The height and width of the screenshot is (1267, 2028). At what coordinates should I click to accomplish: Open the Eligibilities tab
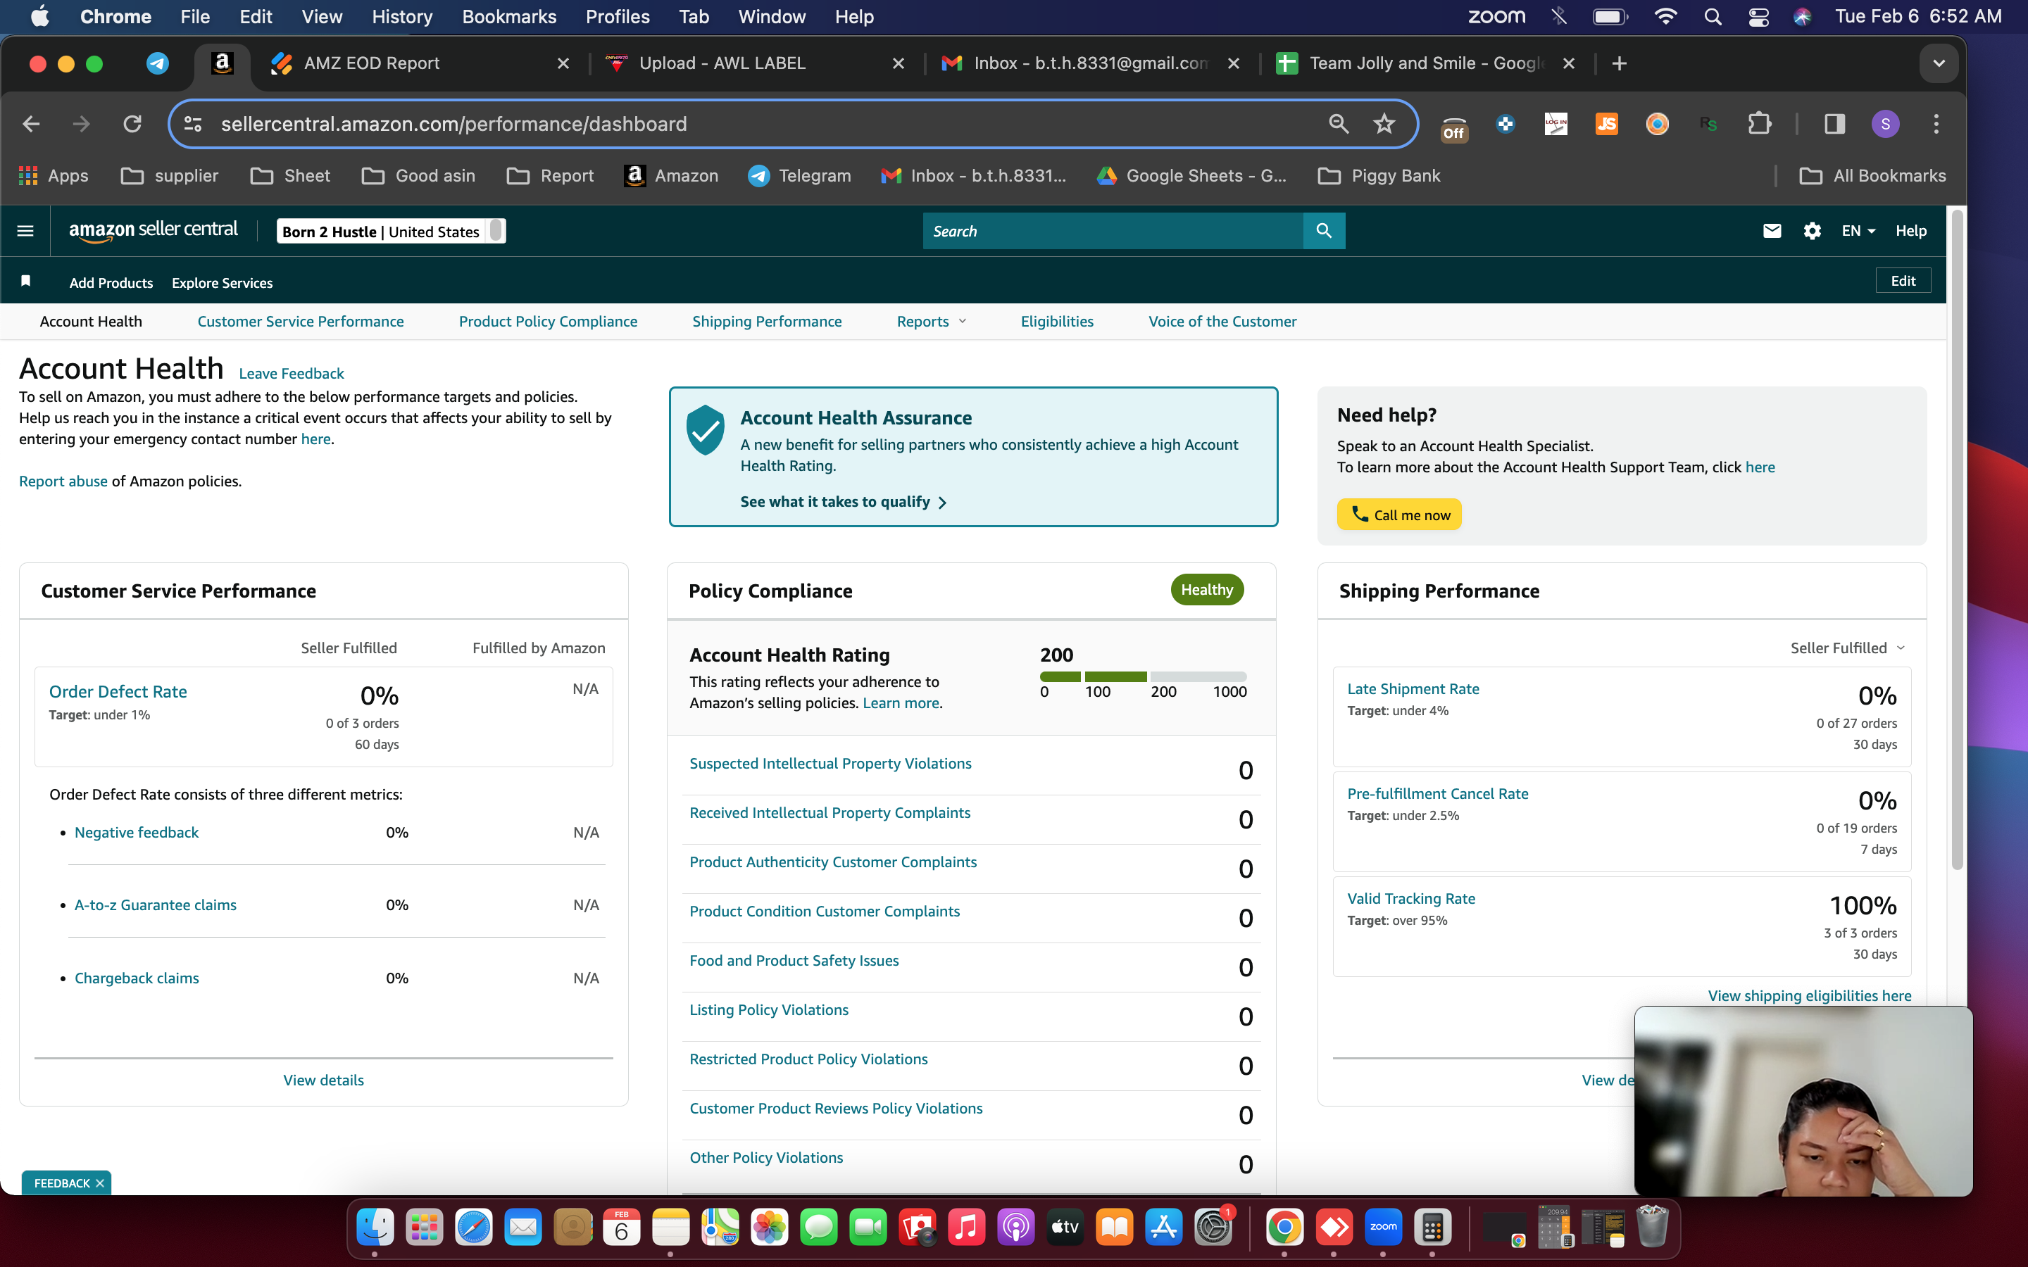click(x=1057, y=322)
